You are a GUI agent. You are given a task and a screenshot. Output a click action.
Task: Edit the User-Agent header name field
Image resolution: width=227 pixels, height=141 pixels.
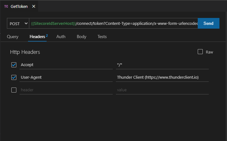point(66,77)
